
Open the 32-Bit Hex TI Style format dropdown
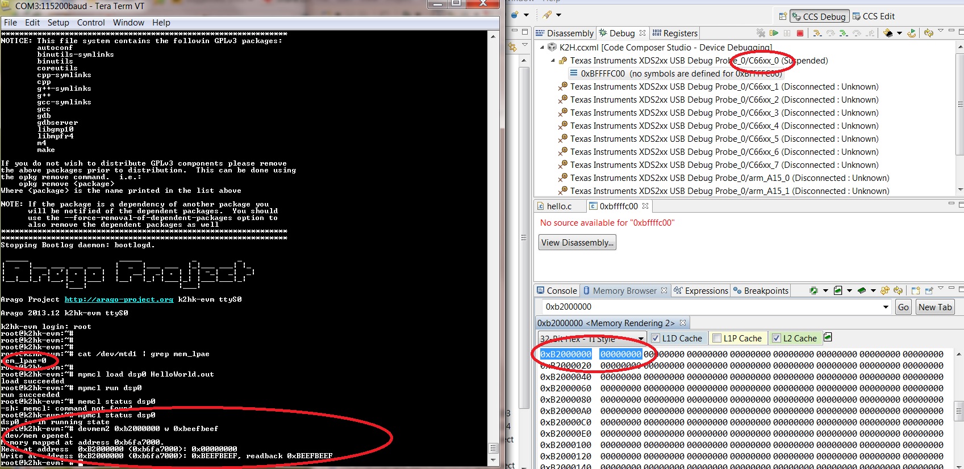click(x=592, y=339)
